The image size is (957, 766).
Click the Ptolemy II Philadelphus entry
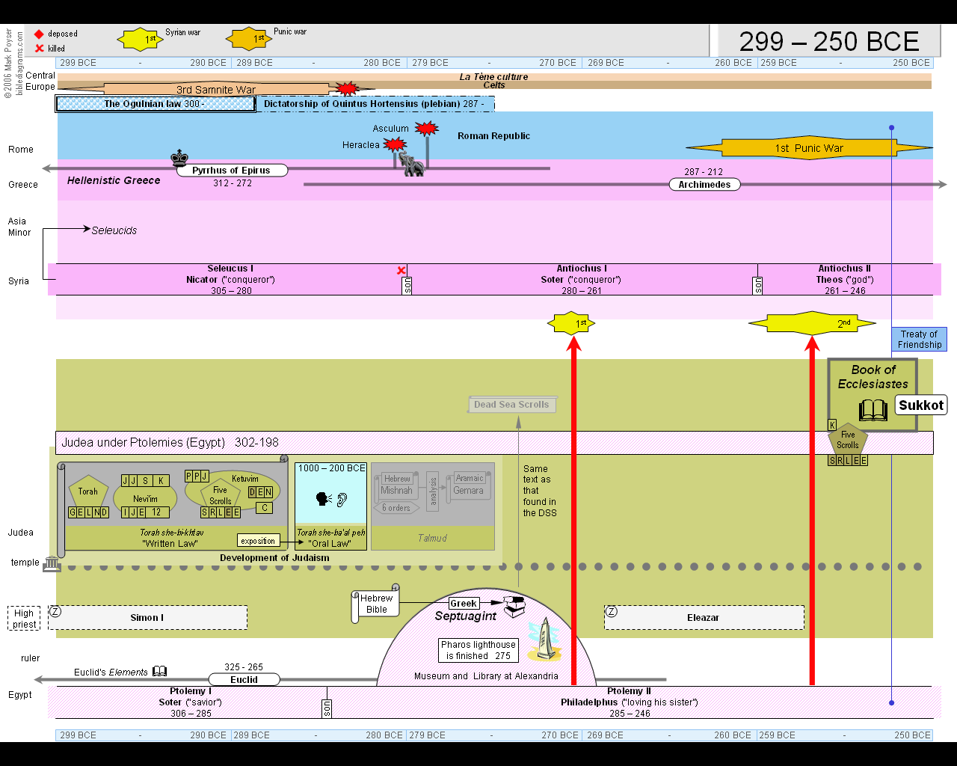tap(629, 702)
